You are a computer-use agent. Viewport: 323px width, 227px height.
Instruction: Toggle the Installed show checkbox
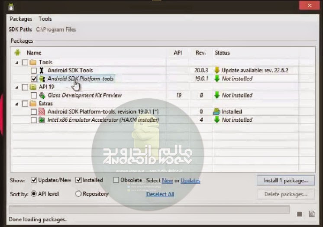pos(78,180)
